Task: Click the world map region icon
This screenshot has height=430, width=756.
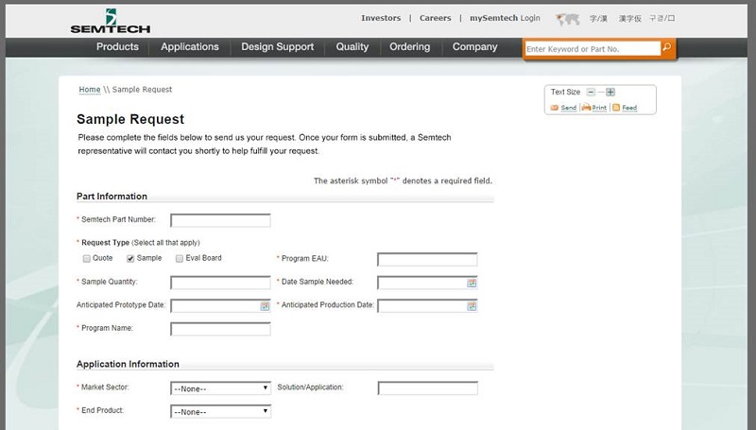Action: point(567,19)
